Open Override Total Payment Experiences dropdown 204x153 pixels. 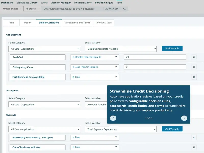pos(121,129)
